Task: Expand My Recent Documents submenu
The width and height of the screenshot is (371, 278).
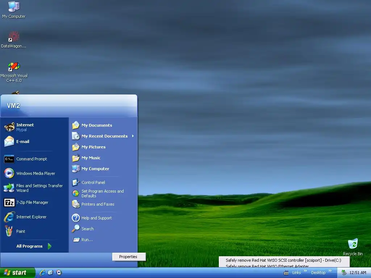Action: pos(103,136)
